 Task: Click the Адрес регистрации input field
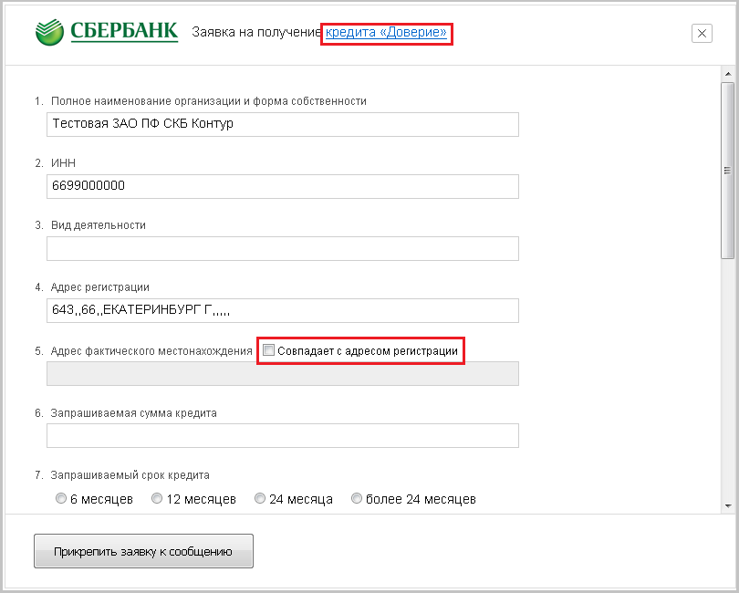[283, 311]
